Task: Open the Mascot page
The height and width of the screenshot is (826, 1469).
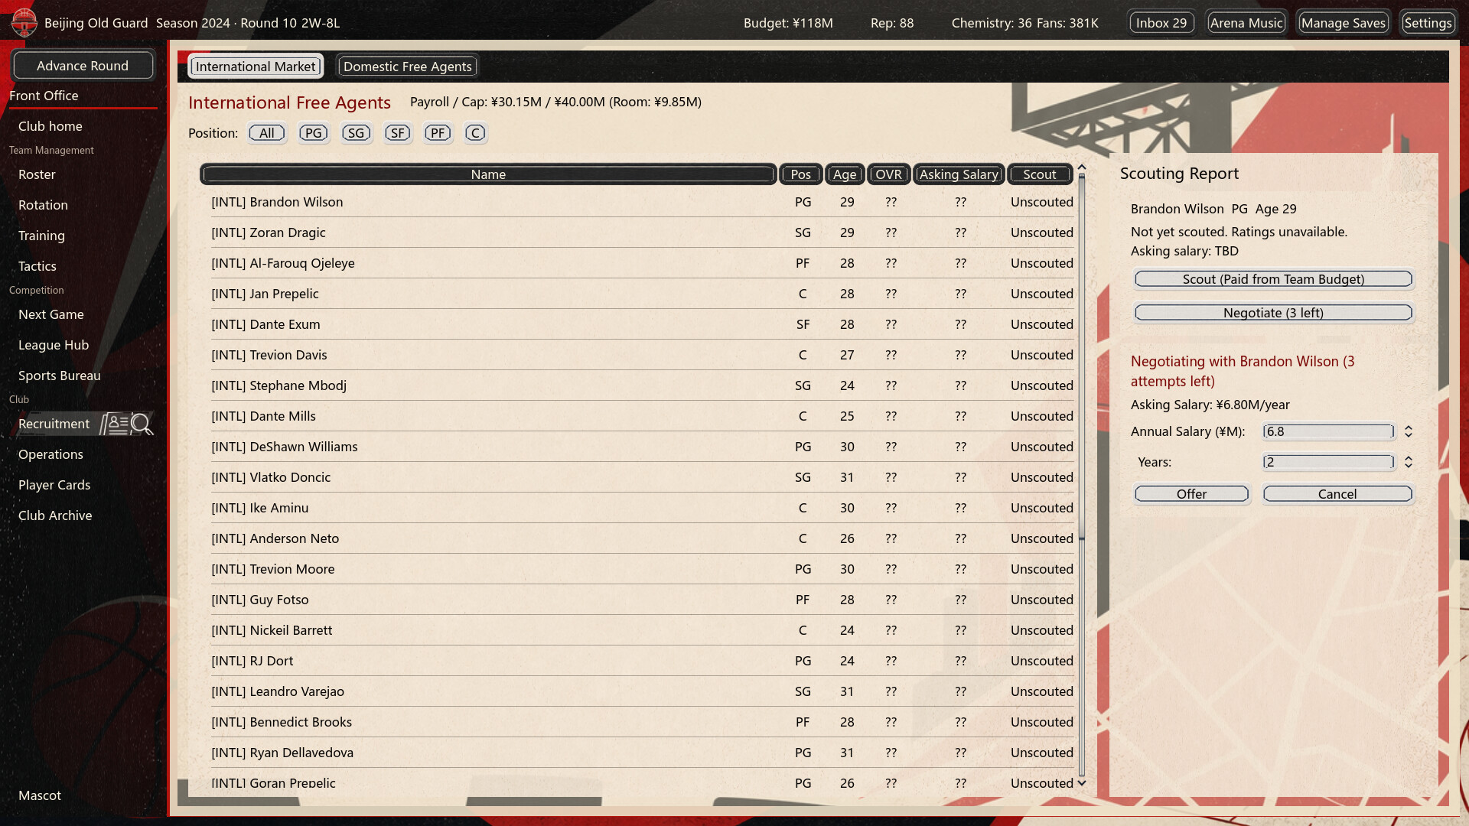Action: (40, 795)
